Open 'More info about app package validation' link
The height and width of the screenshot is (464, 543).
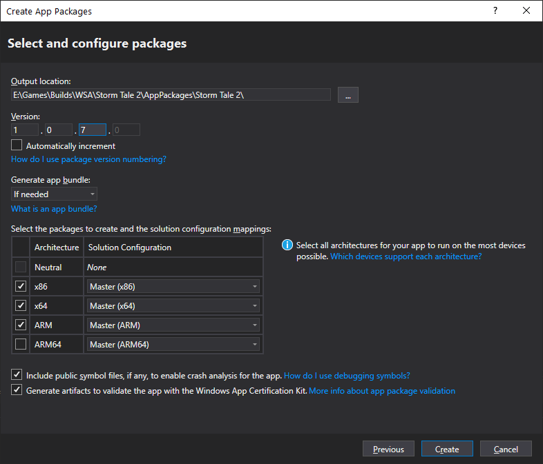point(382,391)
